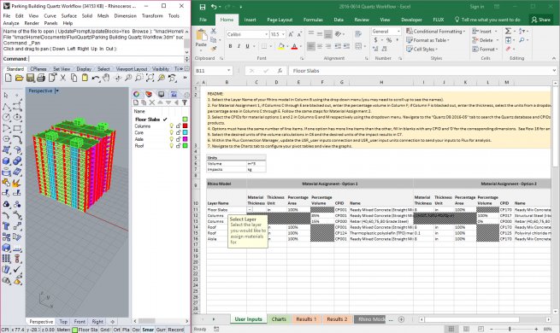Click the Share button in Excel
Screen dimensions: 560x333
(x=540, y=20)
